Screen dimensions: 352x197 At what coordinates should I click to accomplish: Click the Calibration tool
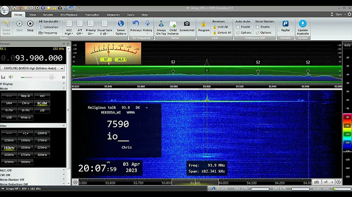point(48,27)
